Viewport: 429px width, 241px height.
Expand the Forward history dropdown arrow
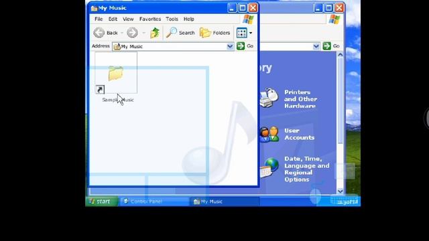(x=143, y=33)
